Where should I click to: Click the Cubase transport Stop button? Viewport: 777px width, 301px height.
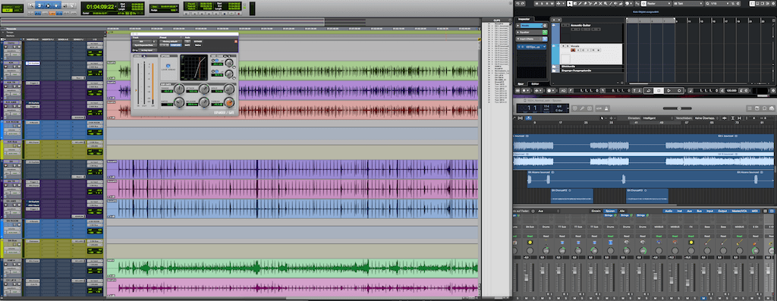click(659, 90)
